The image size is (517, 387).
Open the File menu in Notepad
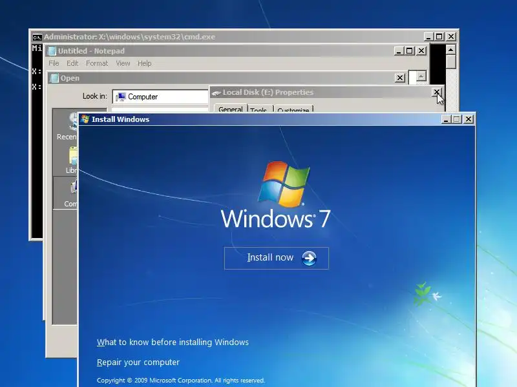[x=54, y=63]
